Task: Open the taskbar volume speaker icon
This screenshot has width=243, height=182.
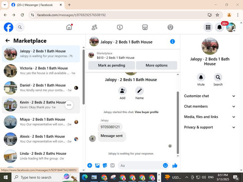Action: [204, 177]
